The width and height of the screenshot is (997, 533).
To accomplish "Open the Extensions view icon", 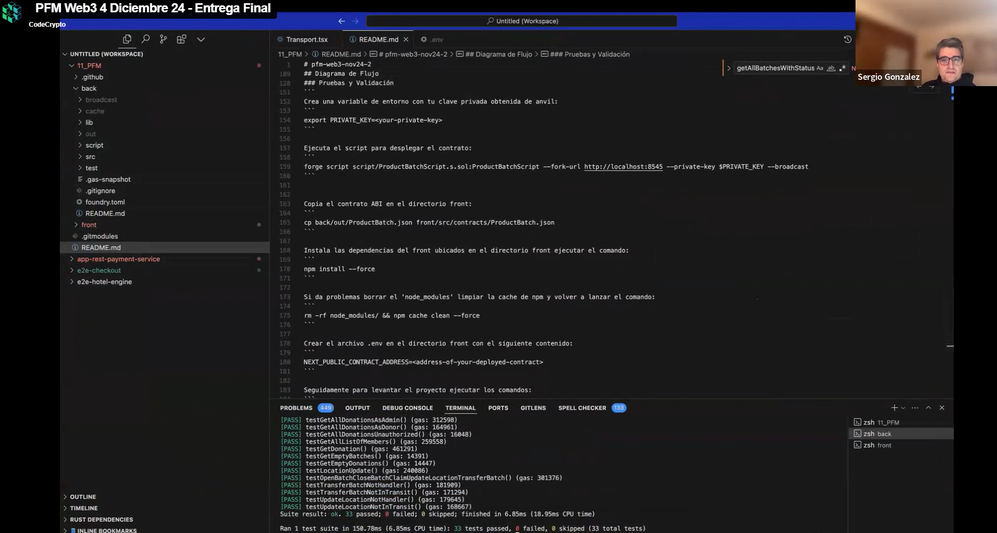I will [x=182, y=39].
